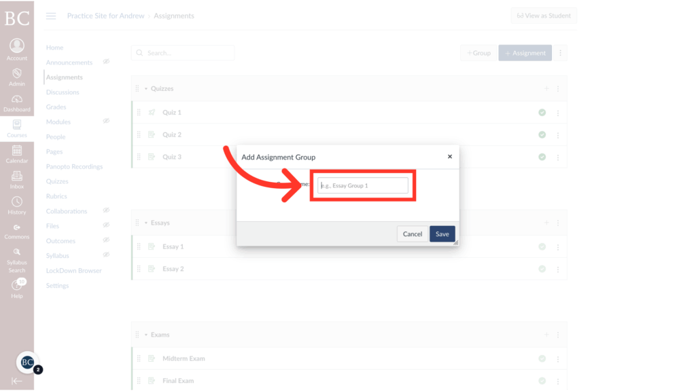Toggle the publish status of Essay 1

pos(542,246)
